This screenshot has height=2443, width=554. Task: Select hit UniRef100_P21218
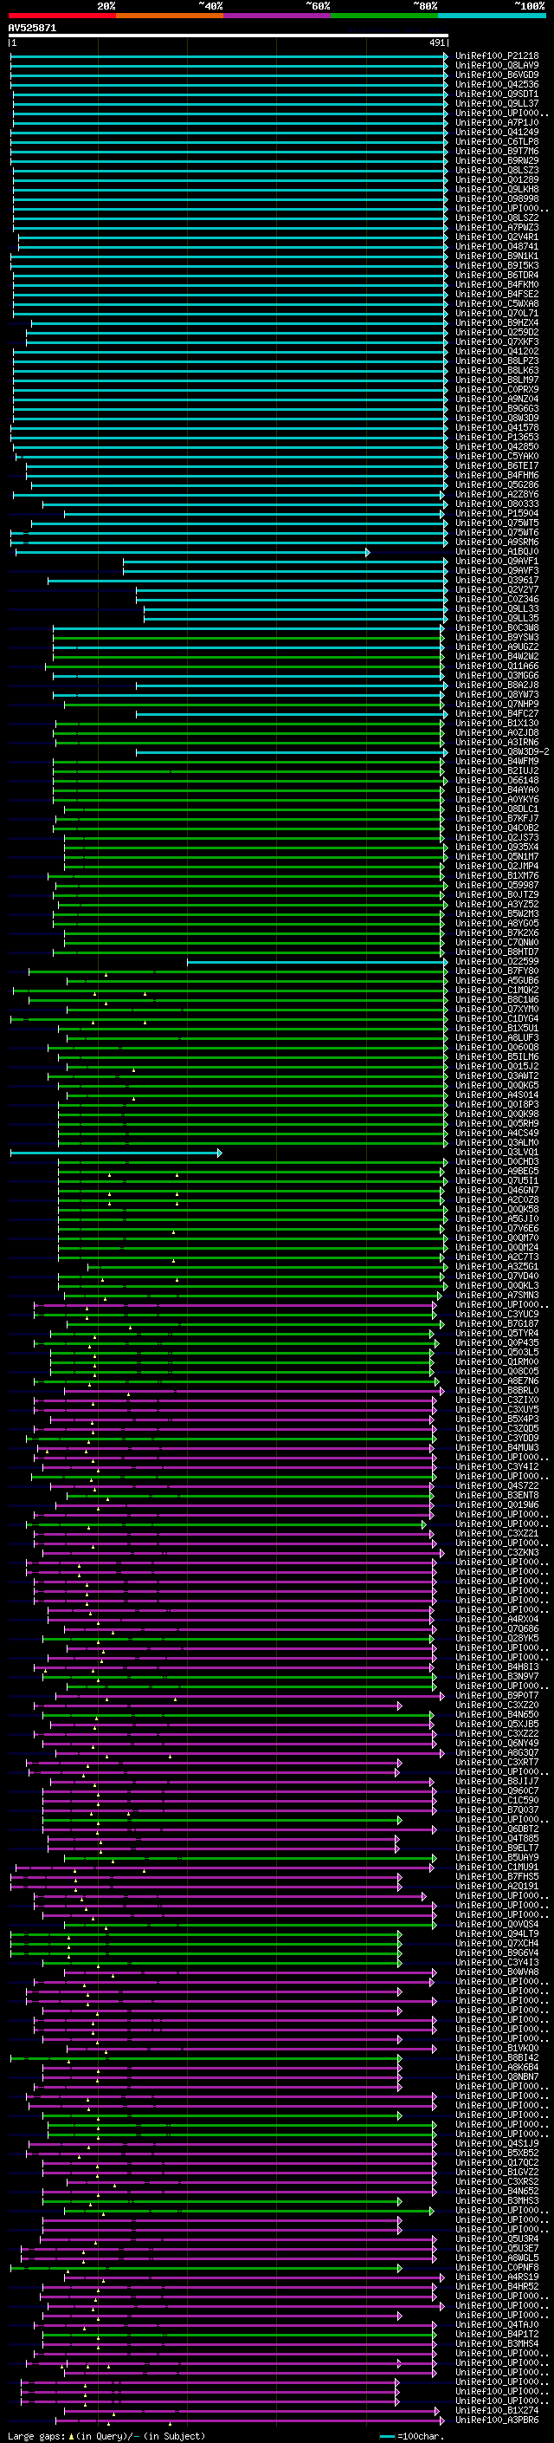coord(497,56)
